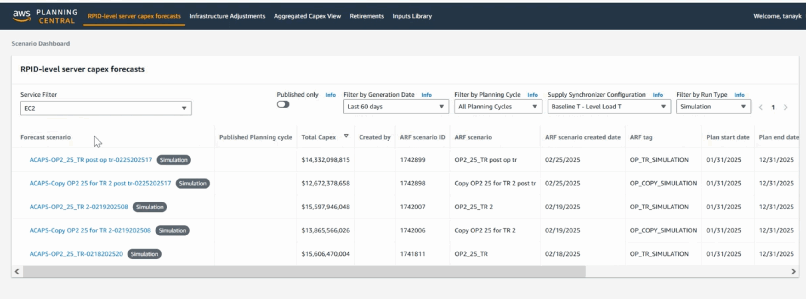Switch to Aggregated Capex View tab
The image size is (806, 299).
click(x=307, y=16)
